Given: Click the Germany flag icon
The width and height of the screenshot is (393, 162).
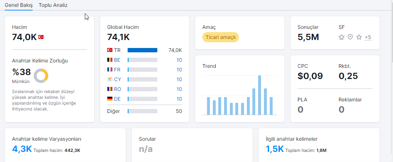Looking at the screenshot, I should pos(110,99).
